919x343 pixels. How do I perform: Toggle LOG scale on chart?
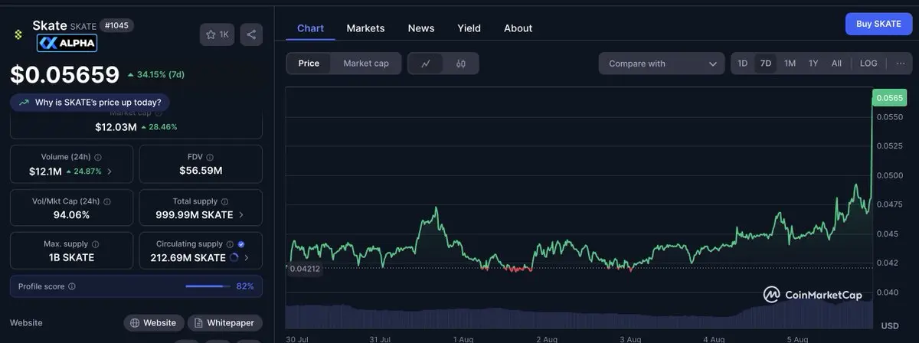[868, 64]
